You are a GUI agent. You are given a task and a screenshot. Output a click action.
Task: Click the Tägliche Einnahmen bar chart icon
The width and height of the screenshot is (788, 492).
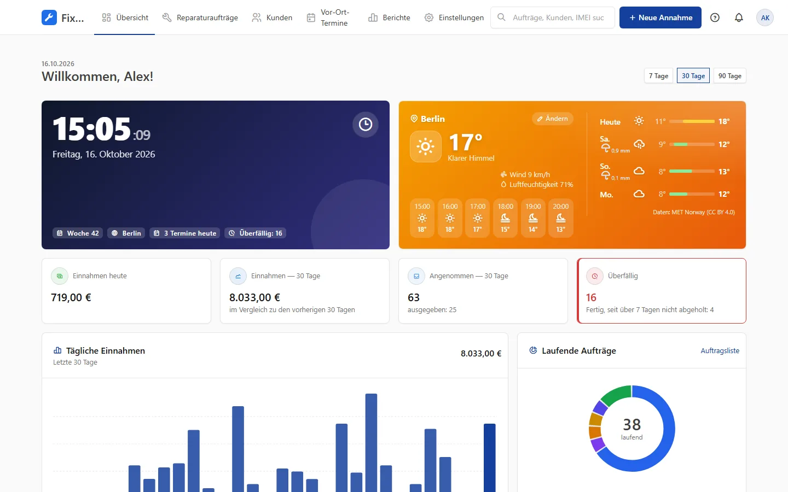coord(57,350)
